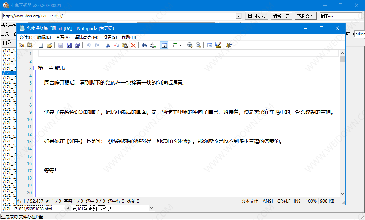Open the 第161章 chapter dropdown
Screen dimensions: 365x220
151,208
